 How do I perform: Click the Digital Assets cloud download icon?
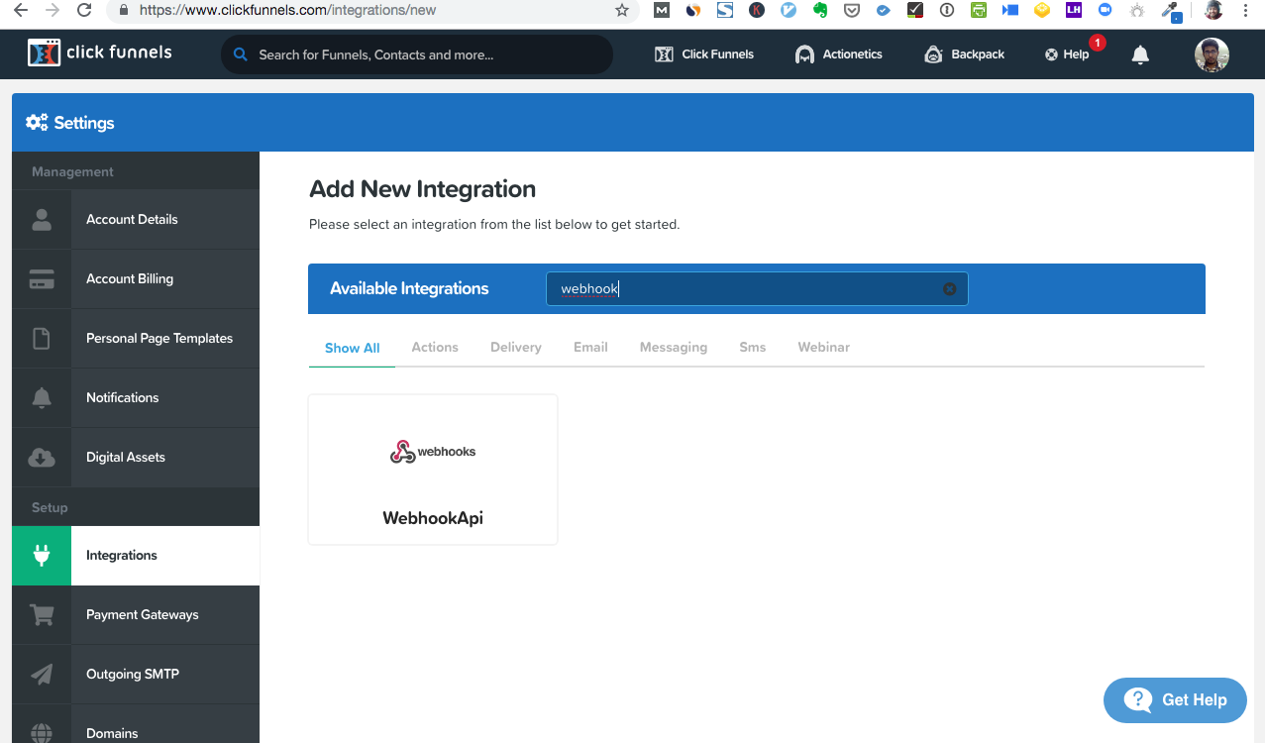pos(42,457)
